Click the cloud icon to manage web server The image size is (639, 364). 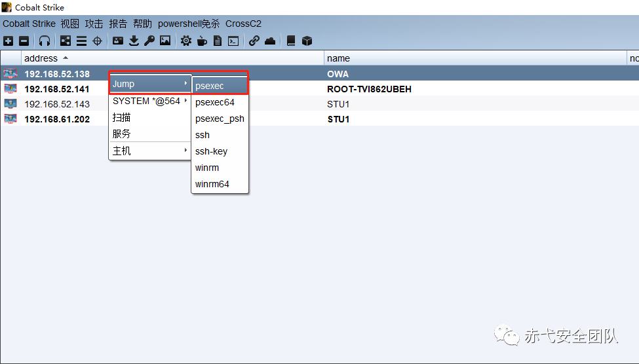(270, 41)
